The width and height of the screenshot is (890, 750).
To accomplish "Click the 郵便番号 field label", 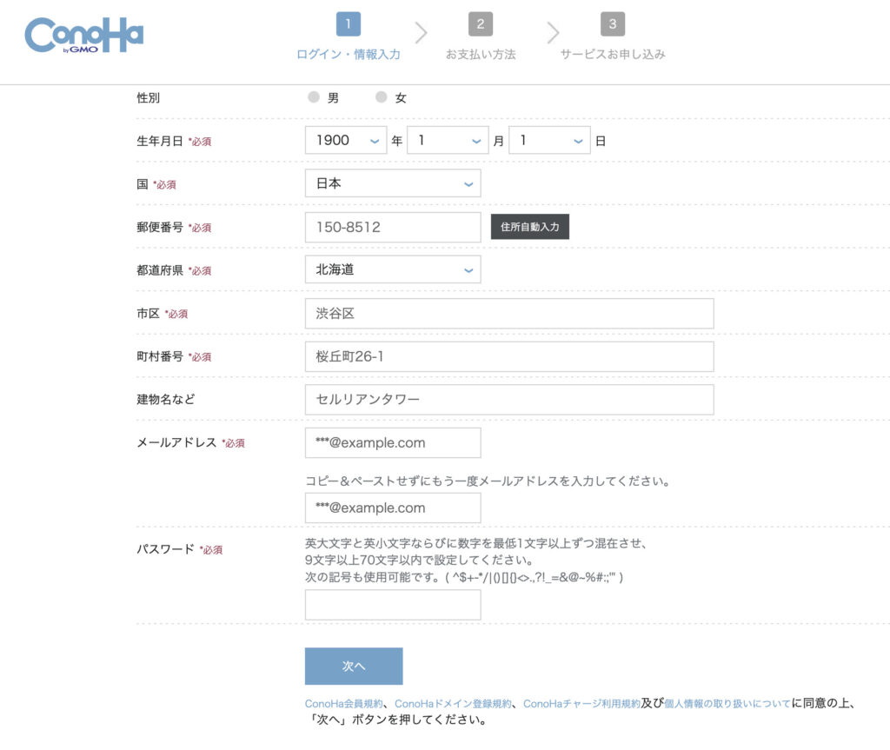I will click(160, 227).
